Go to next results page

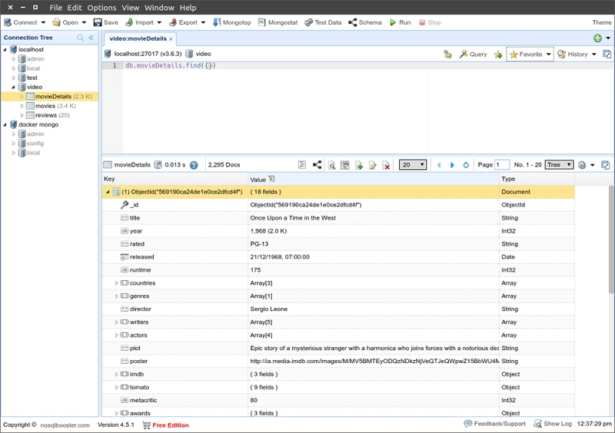(452, 165)
